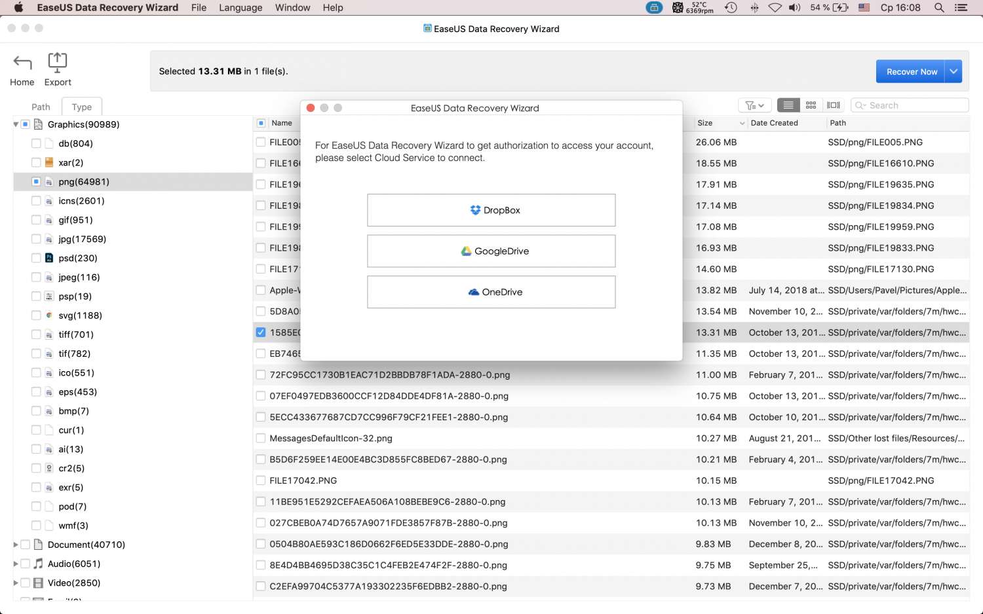This screenshot has height=614, width=983.
Task: Open Notification Center list icon
Action: (x=961, y=8)
